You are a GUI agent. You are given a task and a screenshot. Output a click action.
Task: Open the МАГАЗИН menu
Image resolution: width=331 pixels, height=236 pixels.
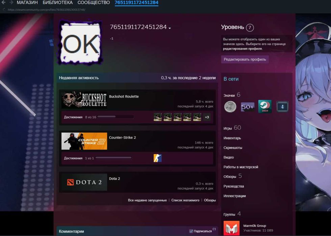point(27,3)
